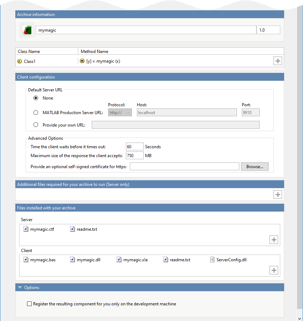
Task: Select the server readme.txt file icon
Action: click(x=72, y=229)
